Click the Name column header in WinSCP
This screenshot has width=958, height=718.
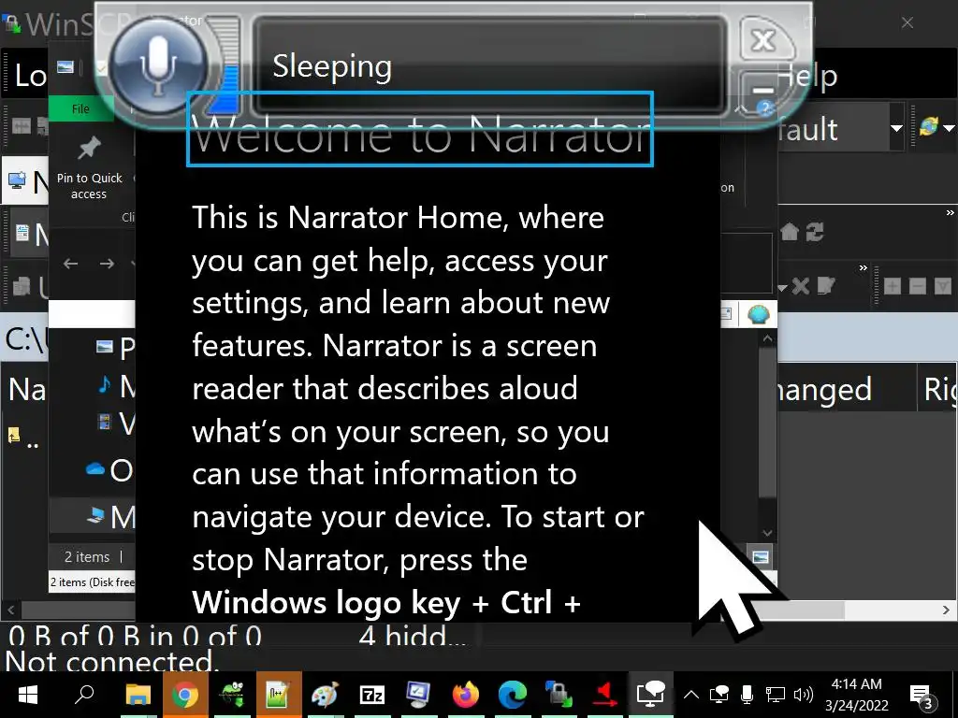click(27, 389)
